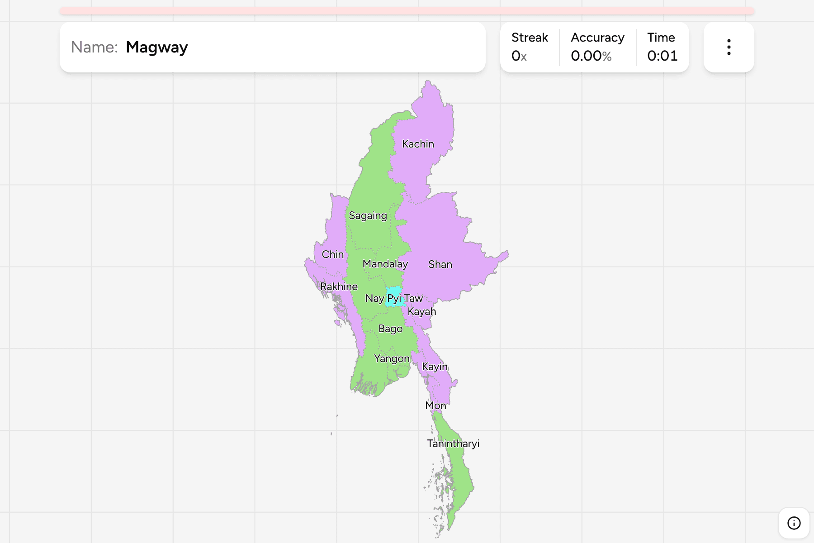Screen dimensions: 814x543
Task: Click the pink progress bar at top
Action: (407, 11)
